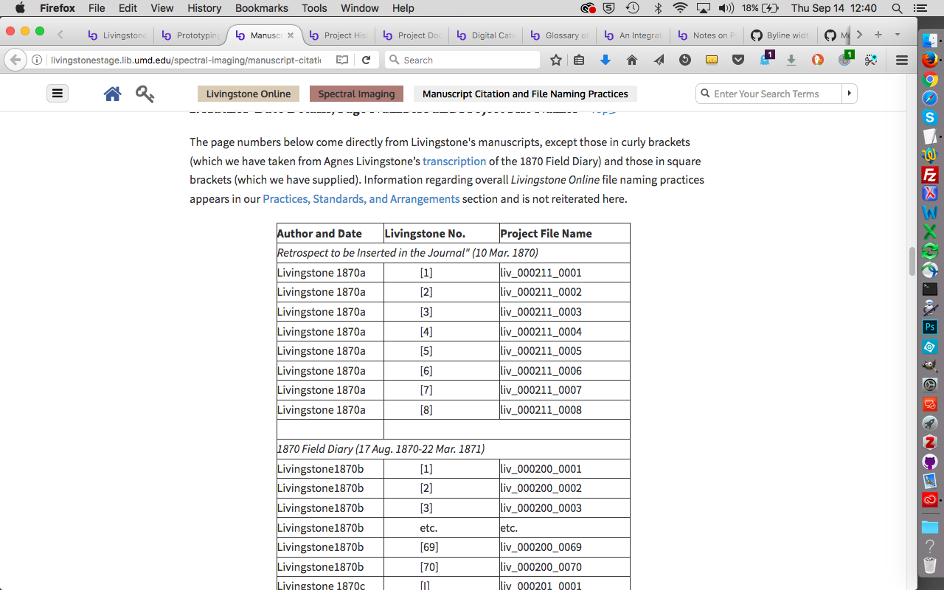
Task: Open Firefox hamburger menu
Action: [901, 60]
